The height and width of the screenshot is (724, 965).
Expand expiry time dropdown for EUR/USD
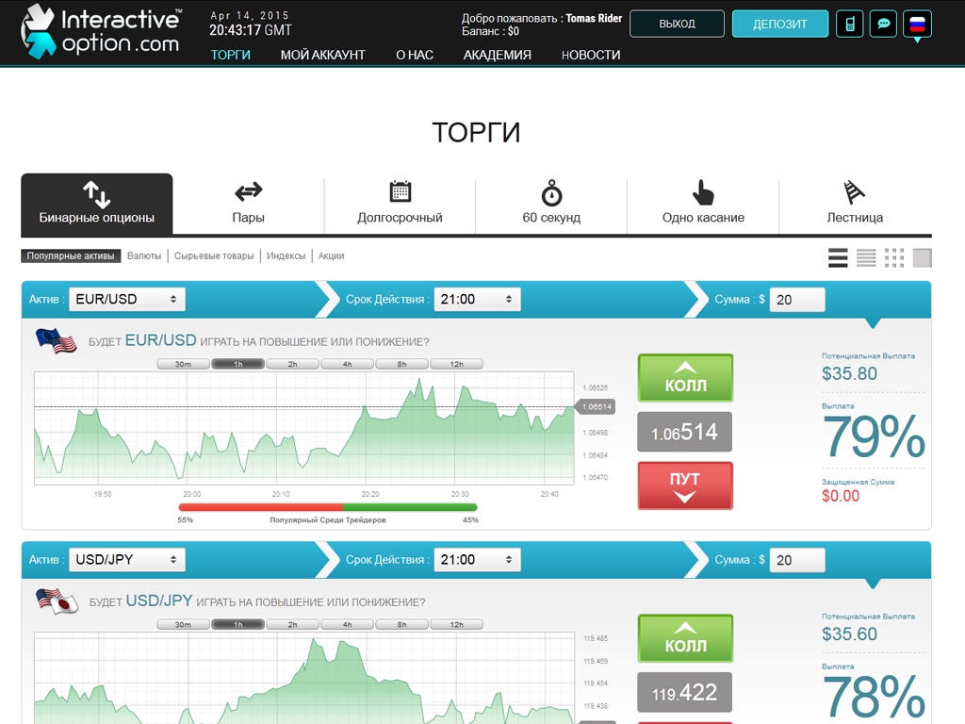click(476, 299)
